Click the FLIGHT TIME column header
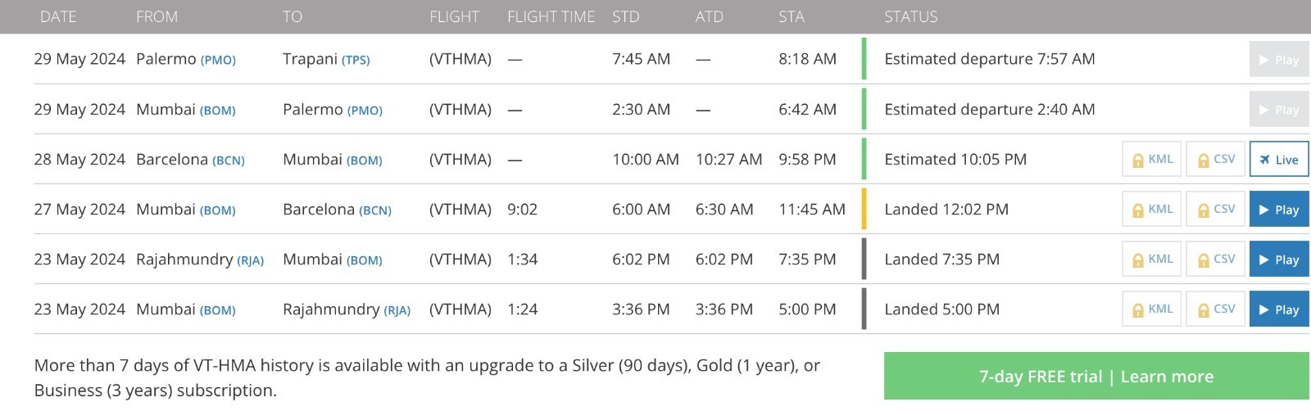The height and width of the screenshot is (411, 1311). tap(551, 16)
